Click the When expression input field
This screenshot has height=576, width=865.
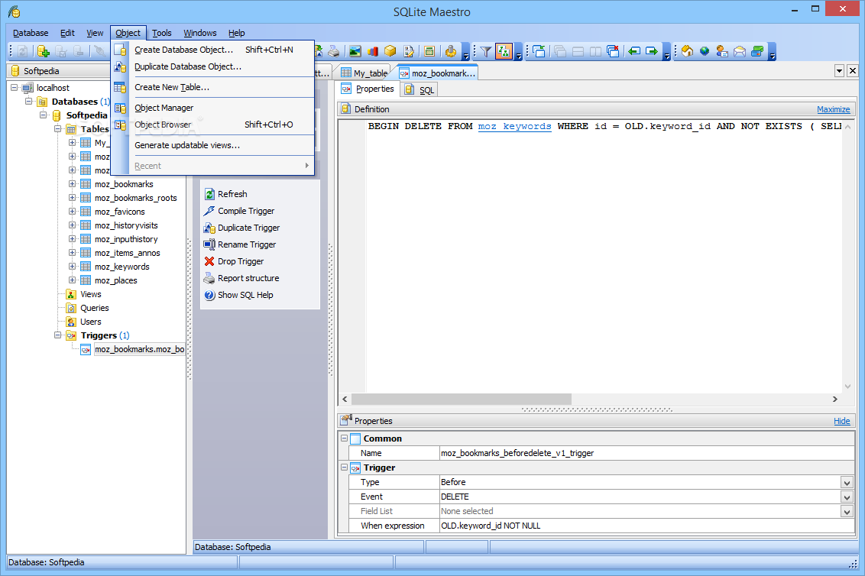point(646,526)
